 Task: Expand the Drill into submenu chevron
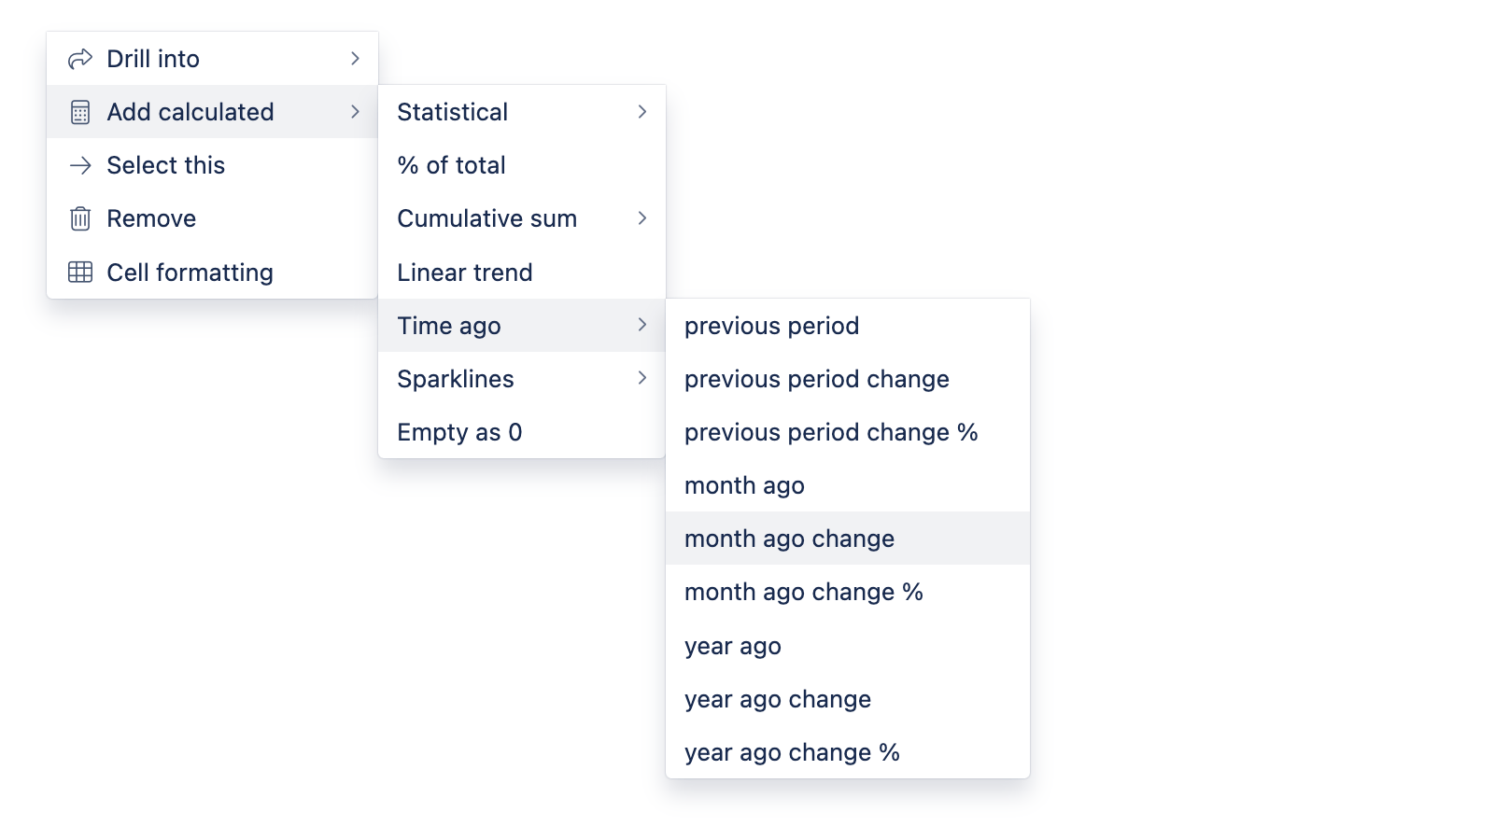355,59
